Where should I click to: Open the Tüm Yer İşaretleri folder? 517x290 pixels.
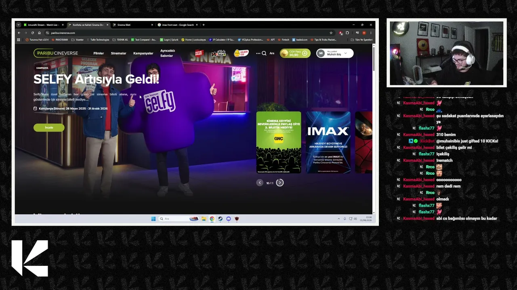tap(361, 39)
